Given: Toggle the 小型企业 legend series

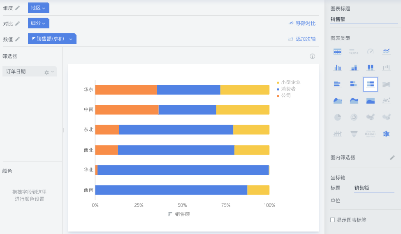Looking at the screenshot, I should (x=288, y=82).
